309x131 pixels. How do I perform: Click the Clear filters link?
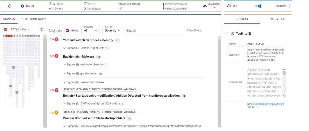coord(194,30)
